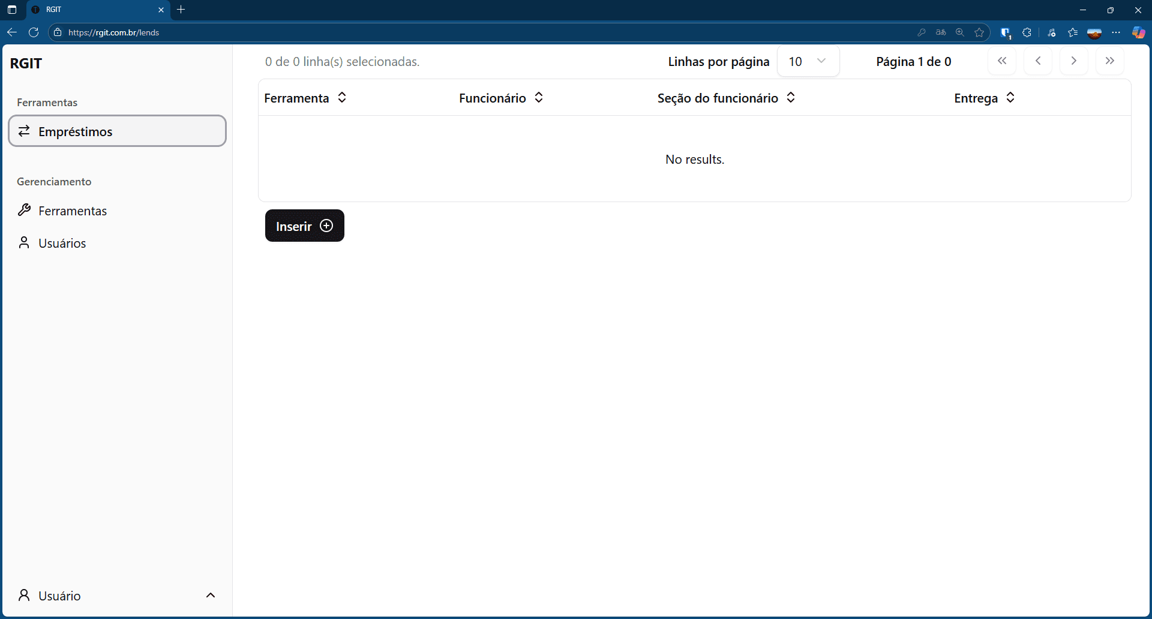
Task: Sort table by Seção do funcionário
Action: 726,98
